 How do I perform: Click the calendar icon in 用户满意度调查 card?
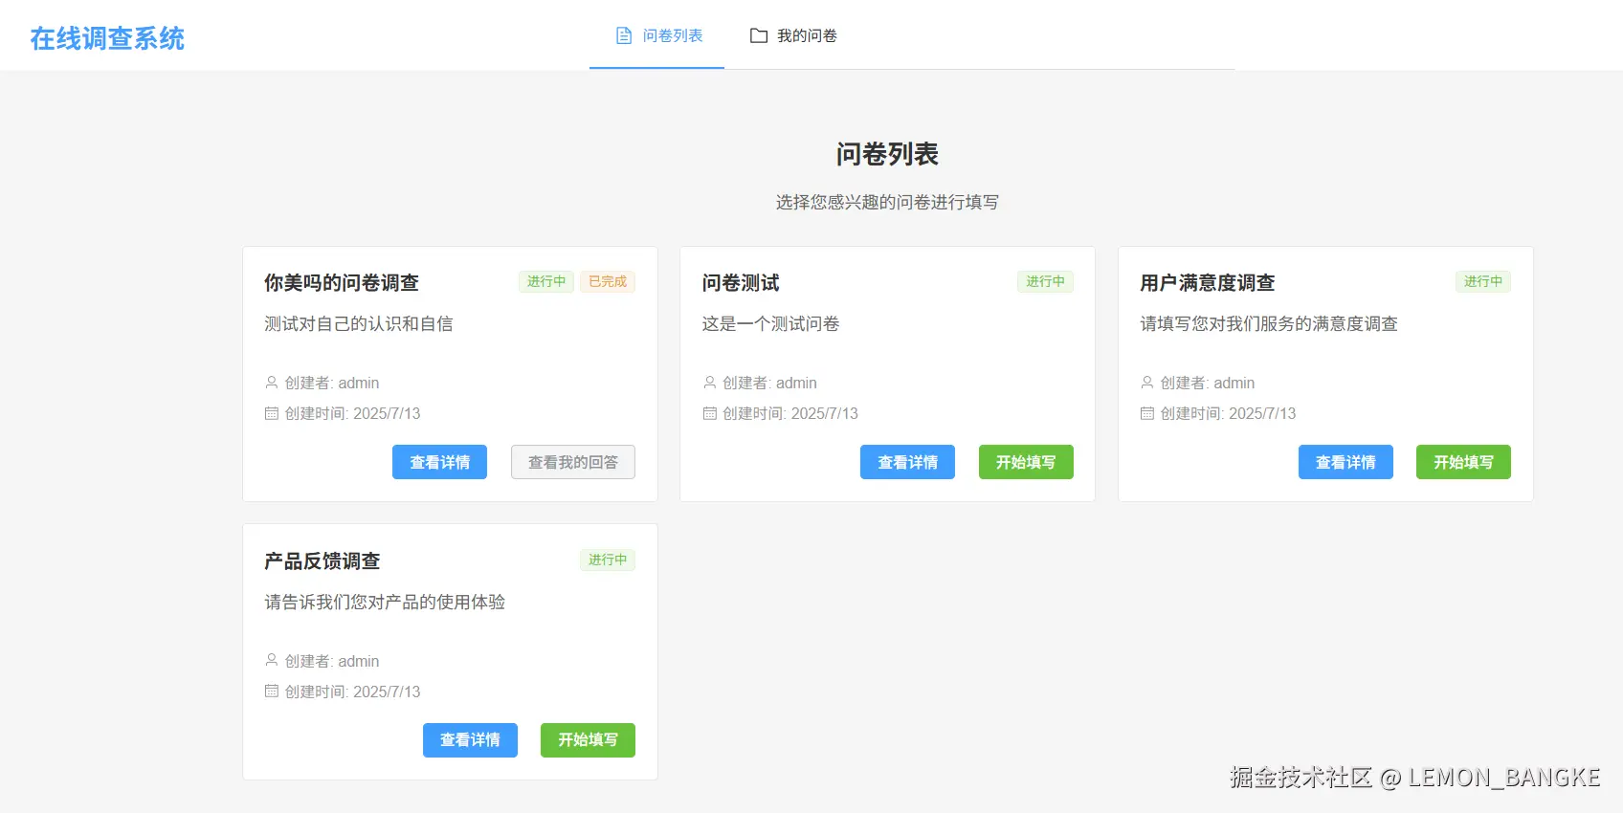1147,413
